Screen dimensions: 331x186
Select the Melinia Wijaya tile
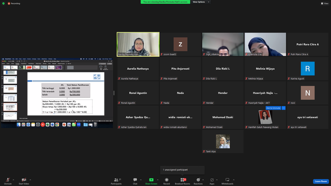click(x=265, y=69)
